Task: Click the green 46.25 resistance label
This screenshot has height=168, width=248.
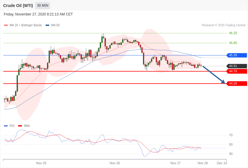Action: [x=233, y=33]
